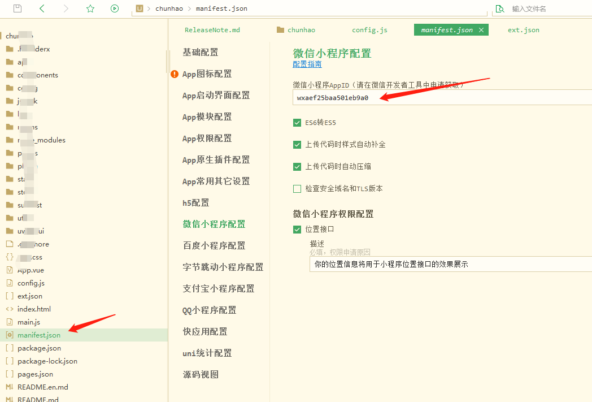
Task: Open the 字节跳动小程序配置 section
Action: pos(223,267)
